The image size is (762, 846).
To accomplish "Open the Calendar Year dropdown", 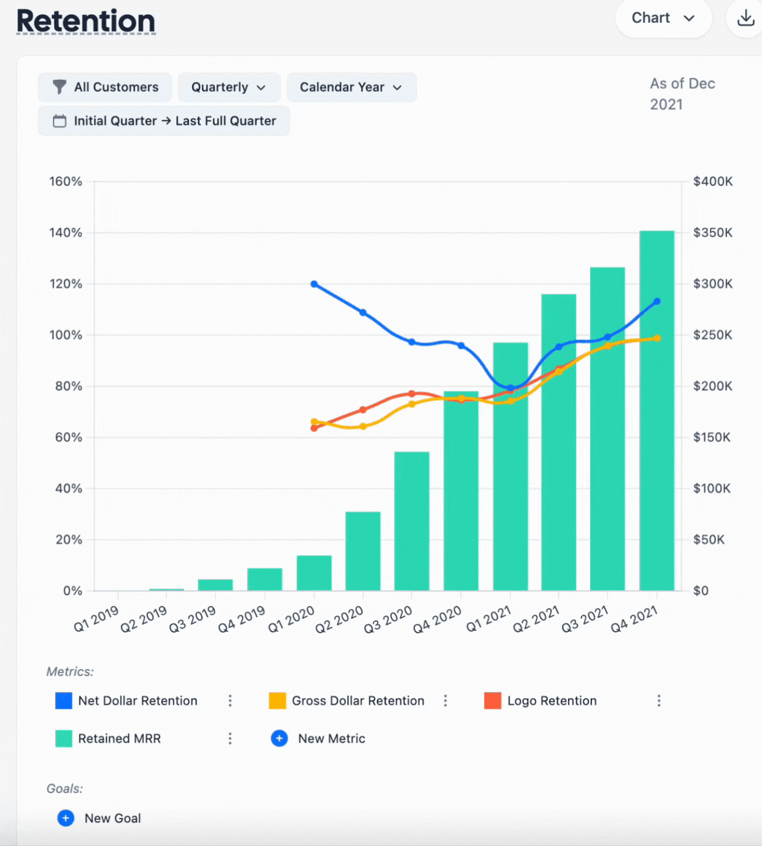I will (351, 87).
